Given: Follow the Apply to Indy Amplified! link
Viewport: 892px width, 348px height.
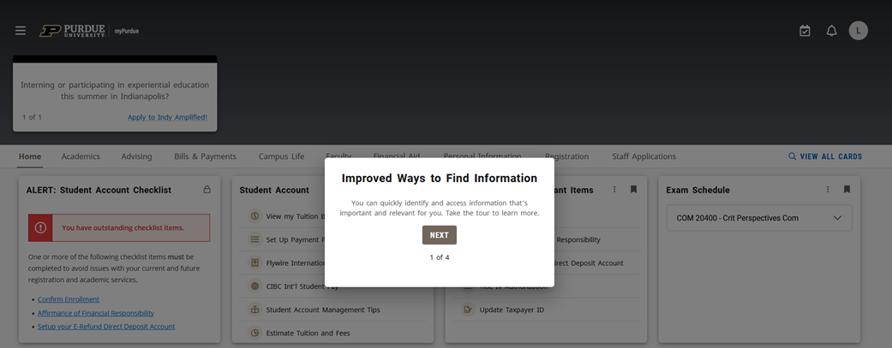Looking at the screenshot, I should pyautogui.click(x=167, y=117).
